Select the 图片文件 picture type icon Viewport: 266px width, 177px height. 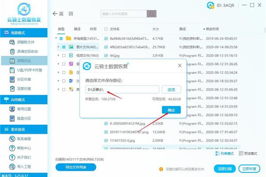71,47
